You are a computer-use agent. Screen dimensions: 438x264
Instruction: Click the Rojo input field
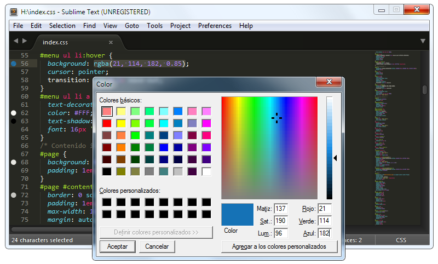coord(325,209)
